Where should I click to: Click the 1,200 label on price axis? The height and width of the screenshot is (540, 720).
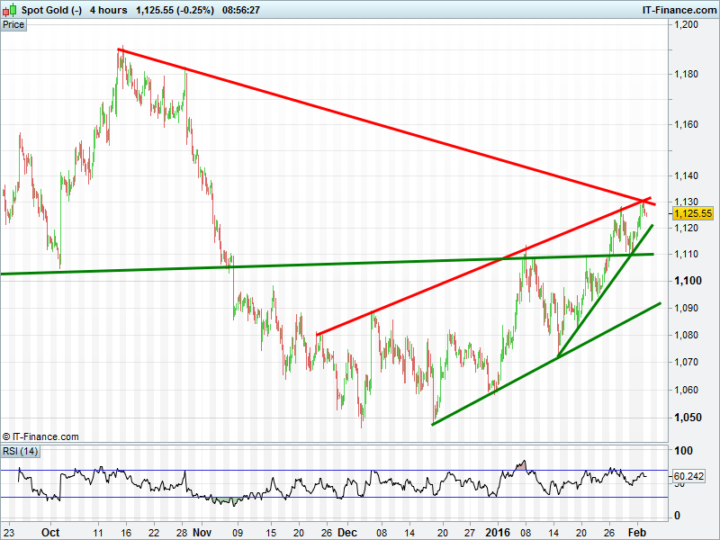[x=687, y=25]
